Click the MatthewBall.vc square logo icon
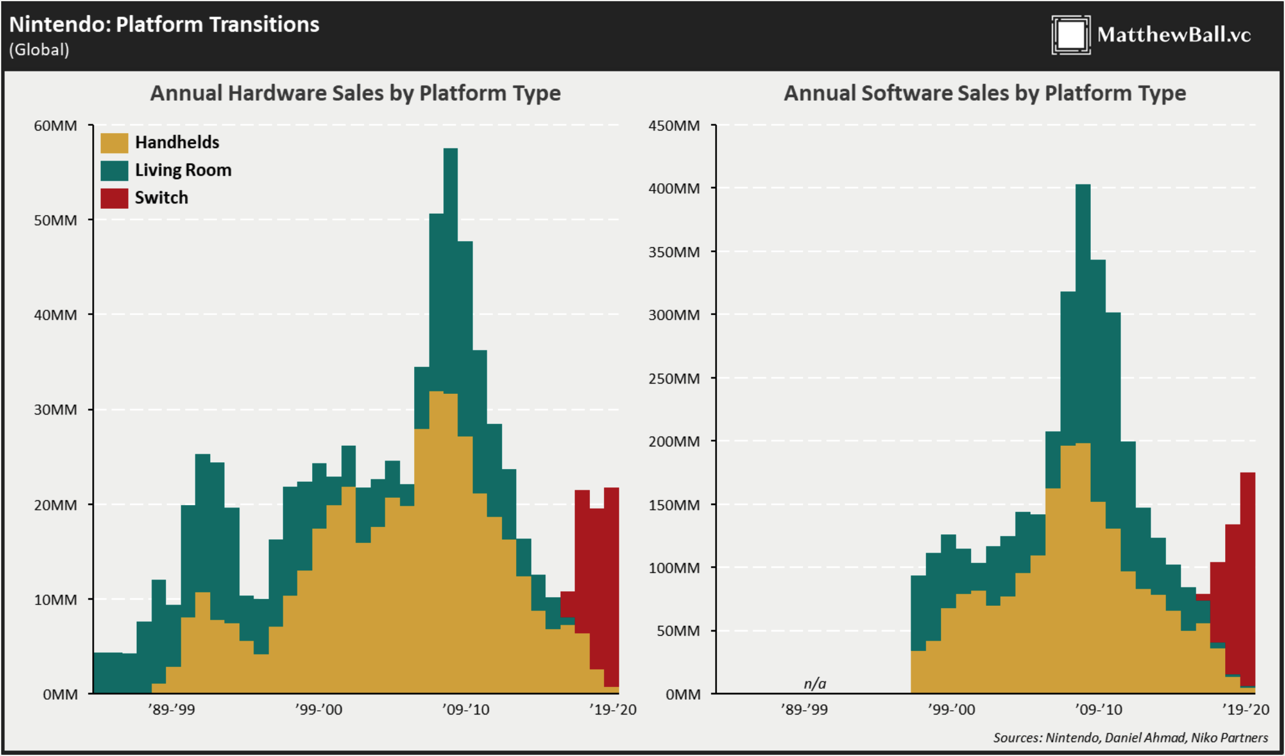 (x=1071, y=35)
